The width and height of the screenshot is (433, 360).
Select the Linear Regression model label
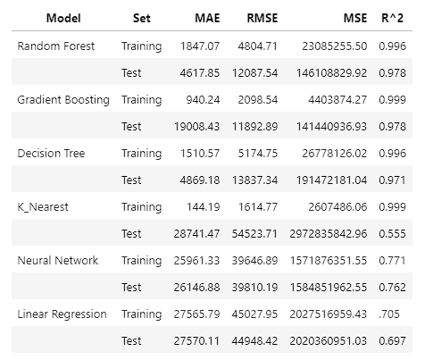click(62, 314)
